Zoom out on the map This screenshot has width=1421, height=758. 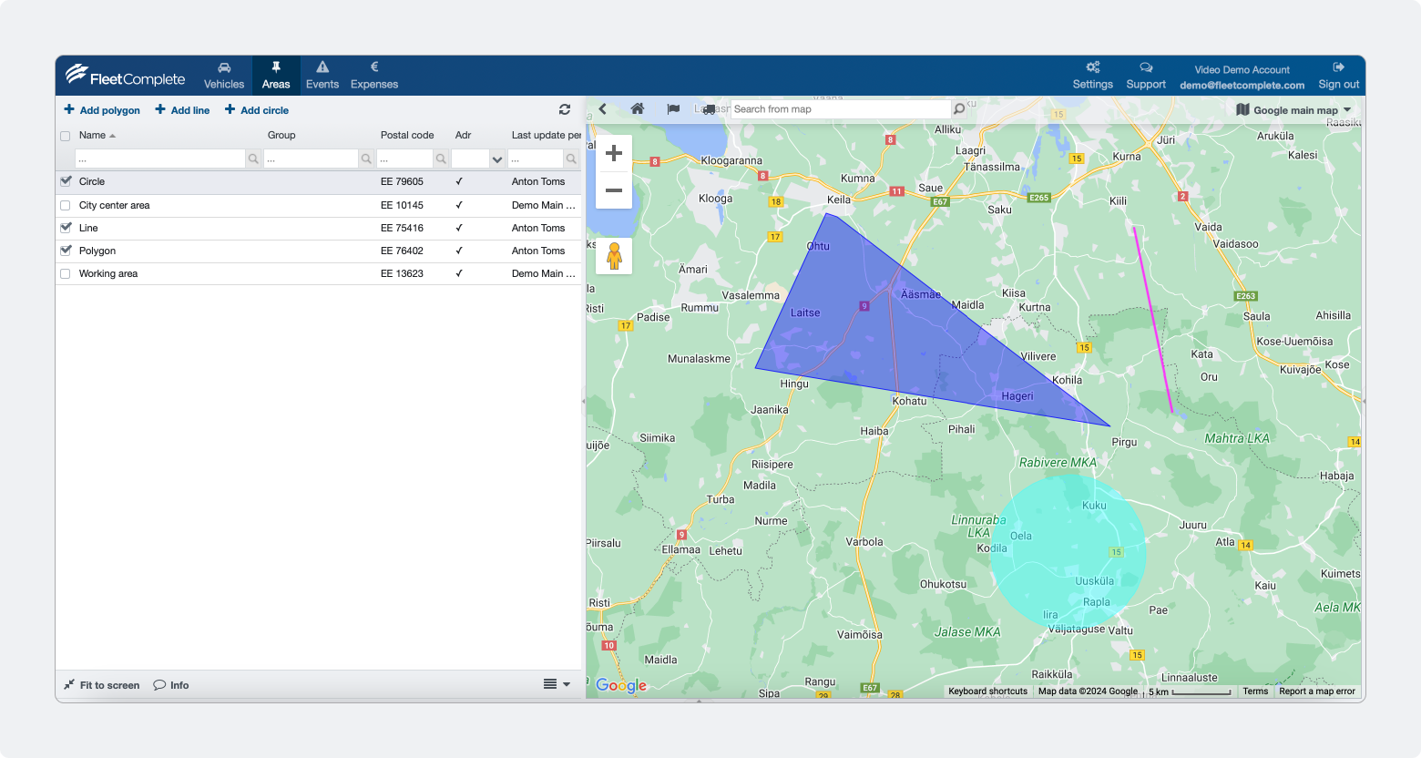click(614, 190)
